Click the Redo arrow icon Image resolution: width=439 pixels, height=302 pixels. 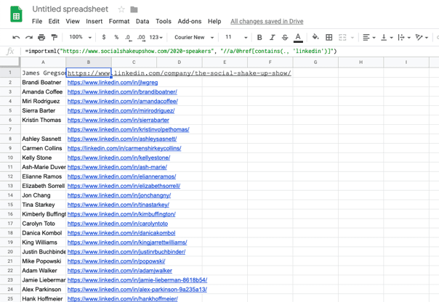coord(29,37)
